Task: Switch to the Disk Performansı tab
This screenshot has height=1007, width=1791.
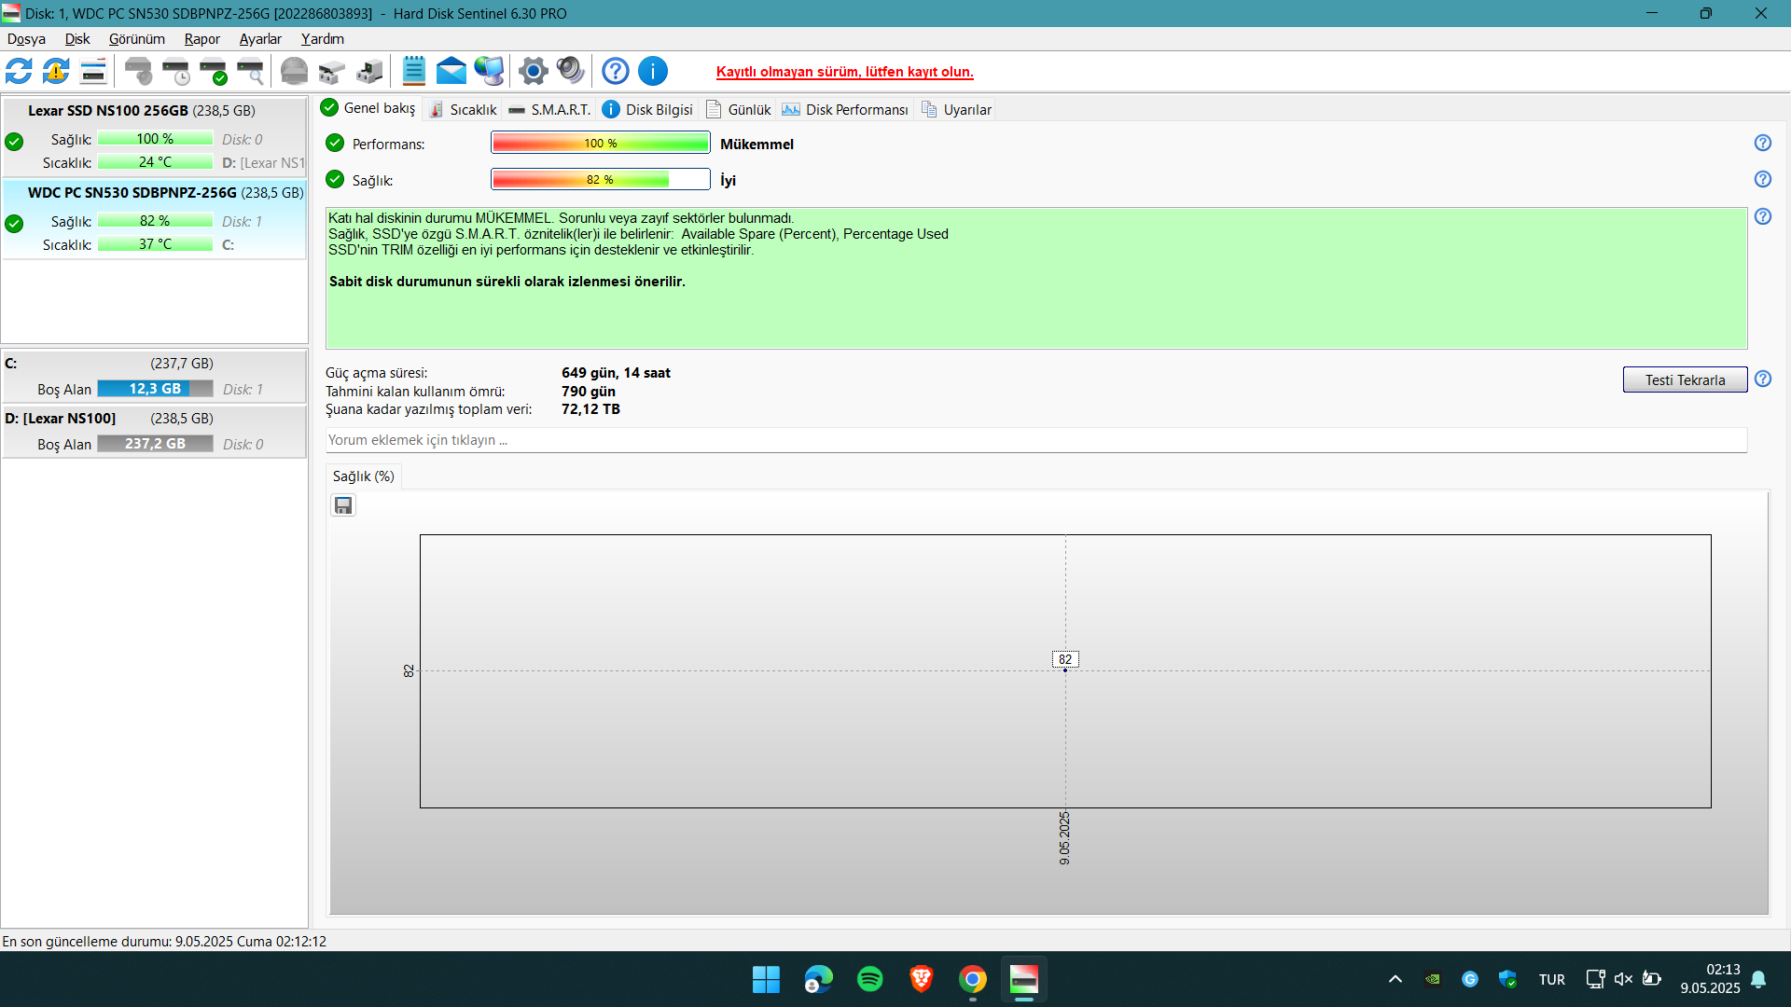Action: pos(845,109)
